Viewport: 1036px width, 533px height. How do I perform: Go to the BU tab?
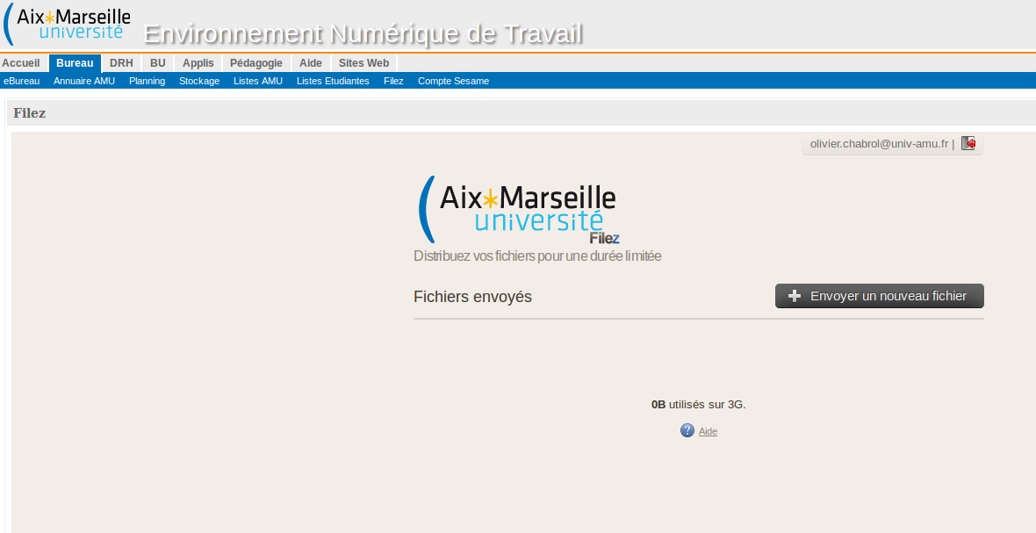[157, 63]
